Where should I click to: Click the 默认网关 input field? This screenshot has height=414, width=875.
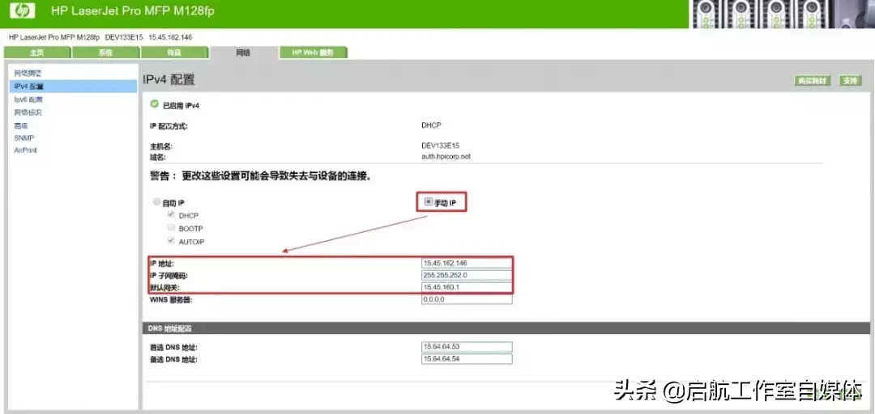pos(467,288)
